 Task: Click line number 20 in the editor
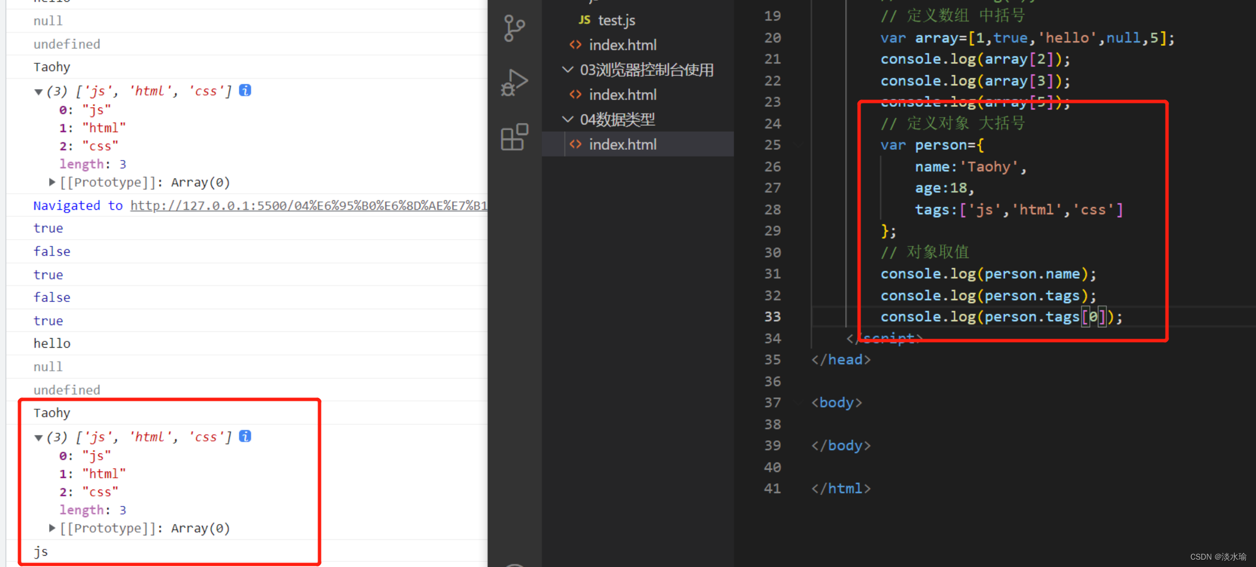(772, 38)
